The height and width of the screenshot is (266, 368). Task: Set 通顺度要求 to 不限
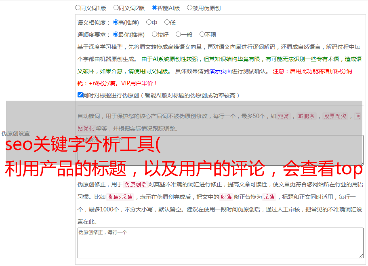202,34
